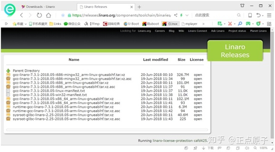Sort by the Size column header

tap(181, 60)
